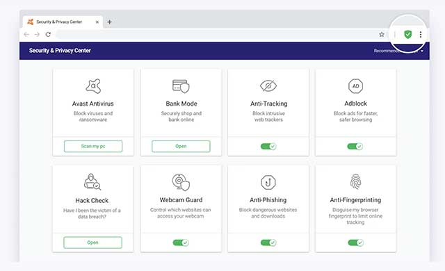The height and width of the screenshot is (271, 445).
Task: Click 'Disguise my browser fingerprint' description
Action: tap(355, 216)
